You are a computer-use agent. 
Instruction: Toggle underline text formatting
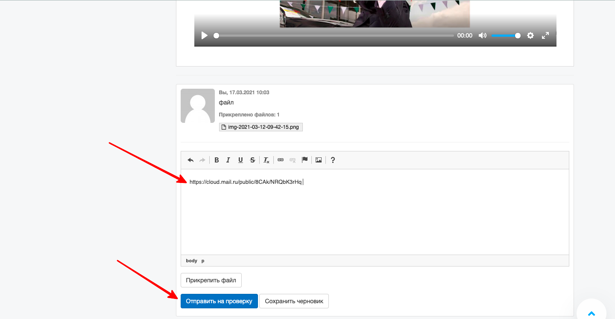tap(240, 160)
